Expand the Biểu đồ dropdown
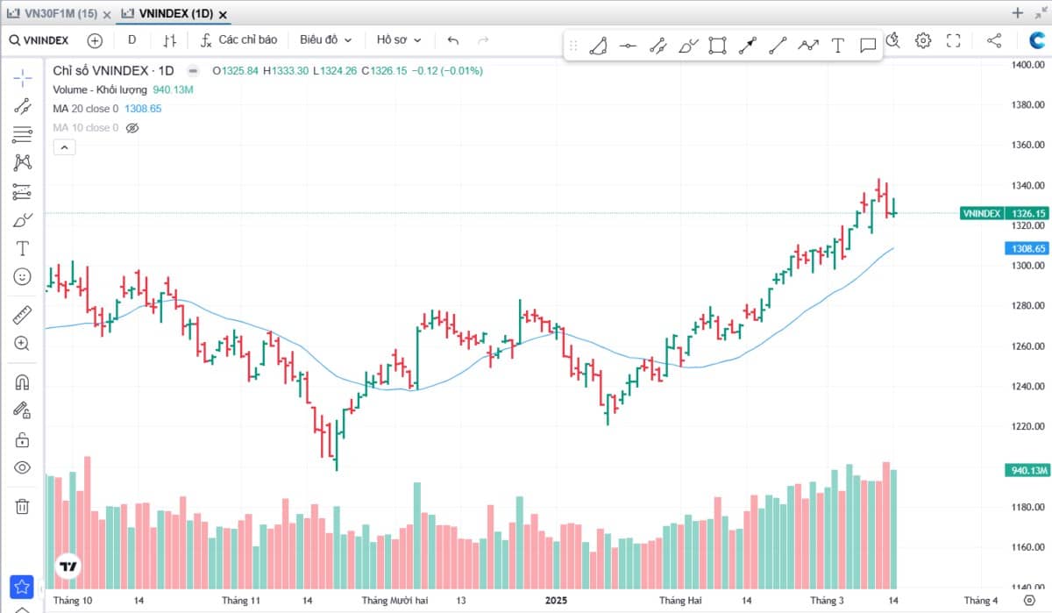 tap(325, 40)
